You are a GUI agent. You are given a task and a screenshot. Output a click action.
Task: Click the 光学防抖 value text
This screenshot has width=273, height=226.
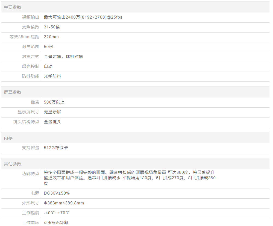52,76
